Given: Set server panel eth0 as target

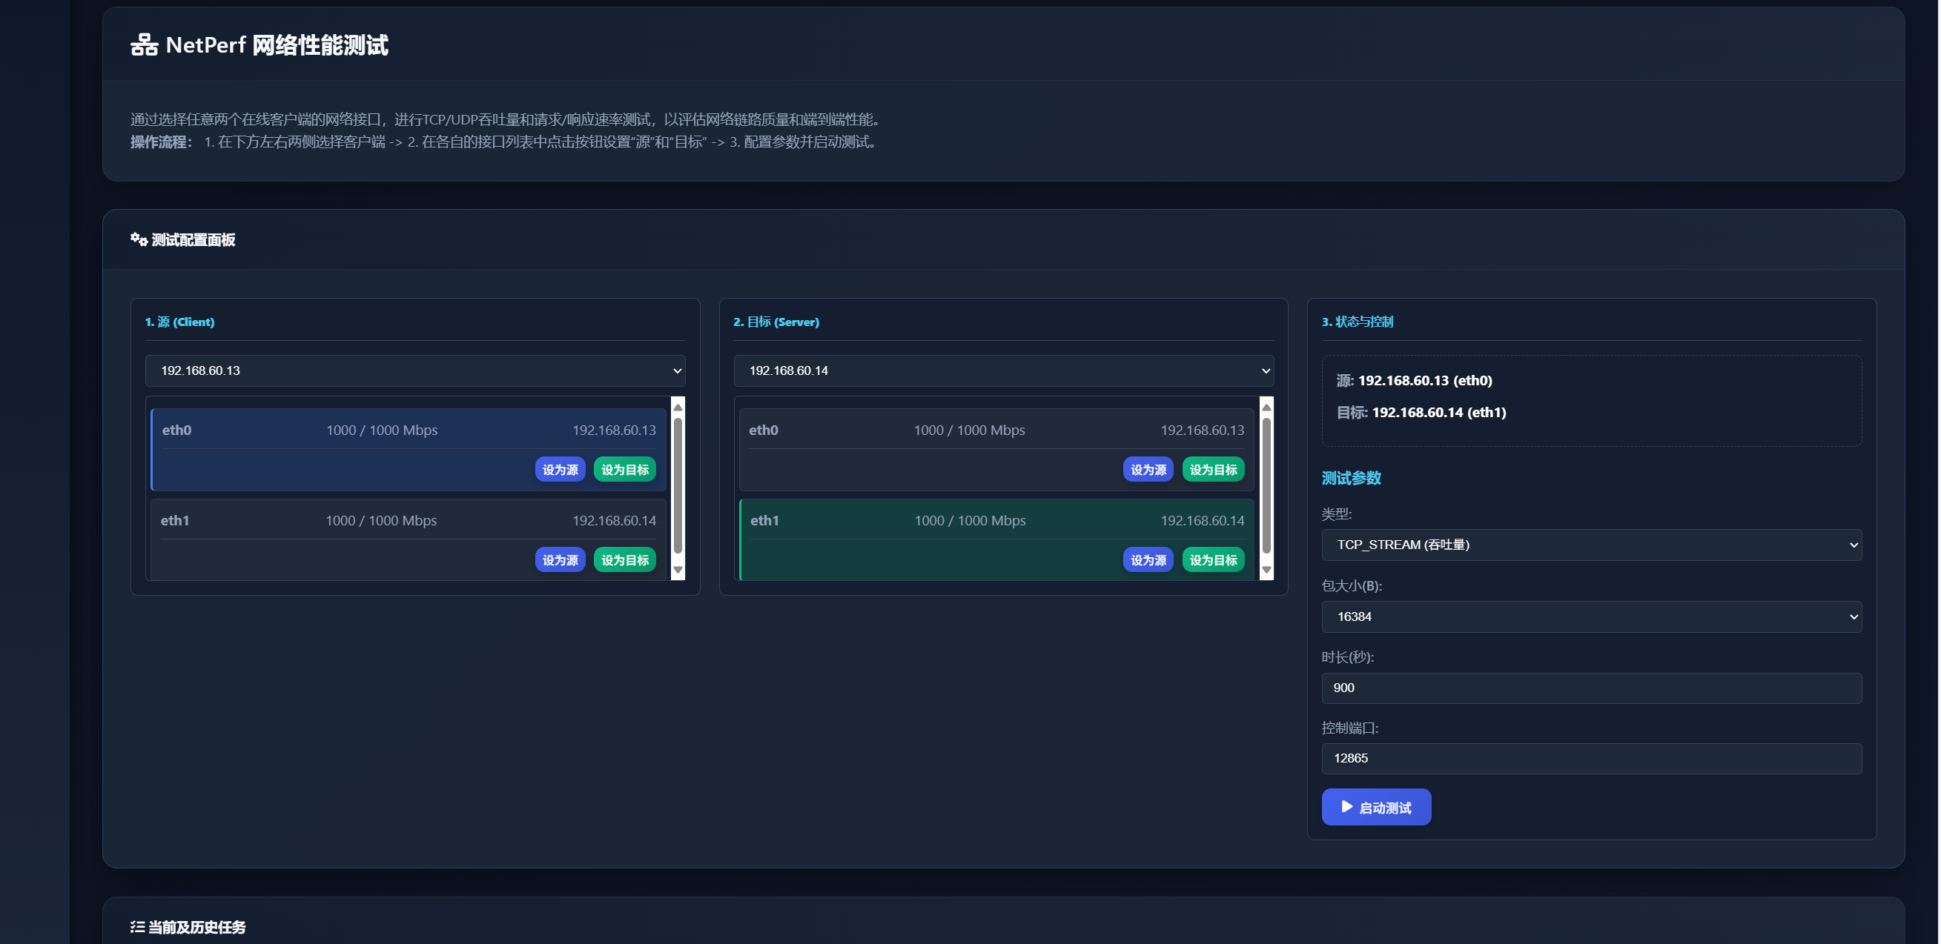Looking at the screenshot, I should (x=1212, y=470).
